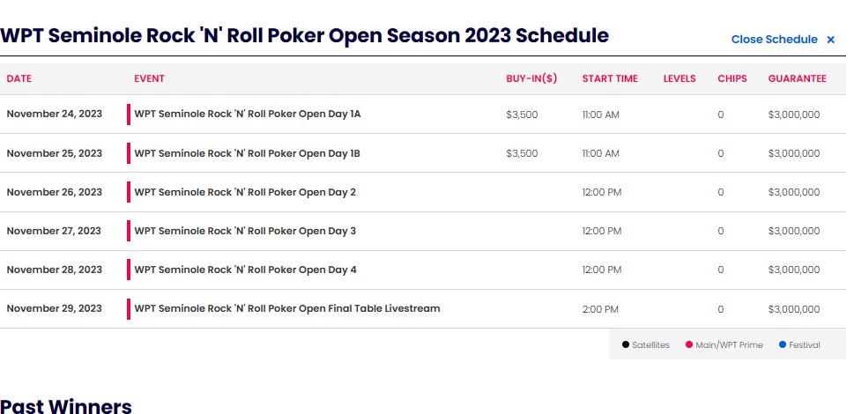Open the Poker Open Day 4 event
Image resolution: width=854 pixels, height=414 pixels.
click(245, 270)
